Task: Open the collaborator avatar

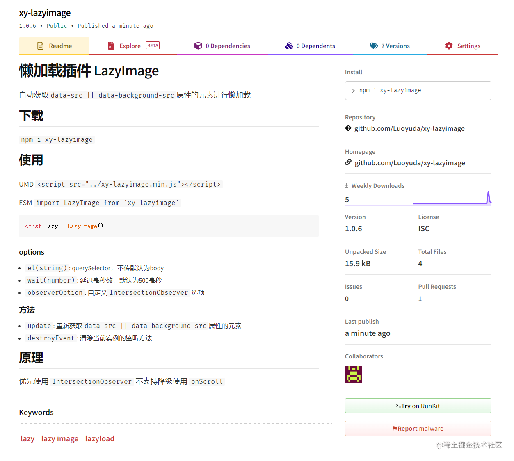Action: click(354, 375)
